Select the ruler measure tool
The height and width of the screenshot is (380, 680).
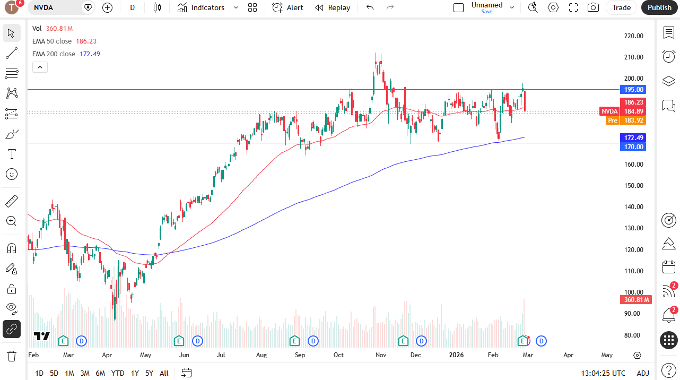pos(11,201)
